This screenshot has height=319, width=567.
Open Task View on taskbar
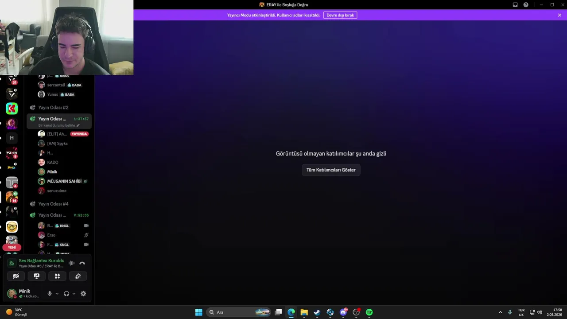[278, 312]
